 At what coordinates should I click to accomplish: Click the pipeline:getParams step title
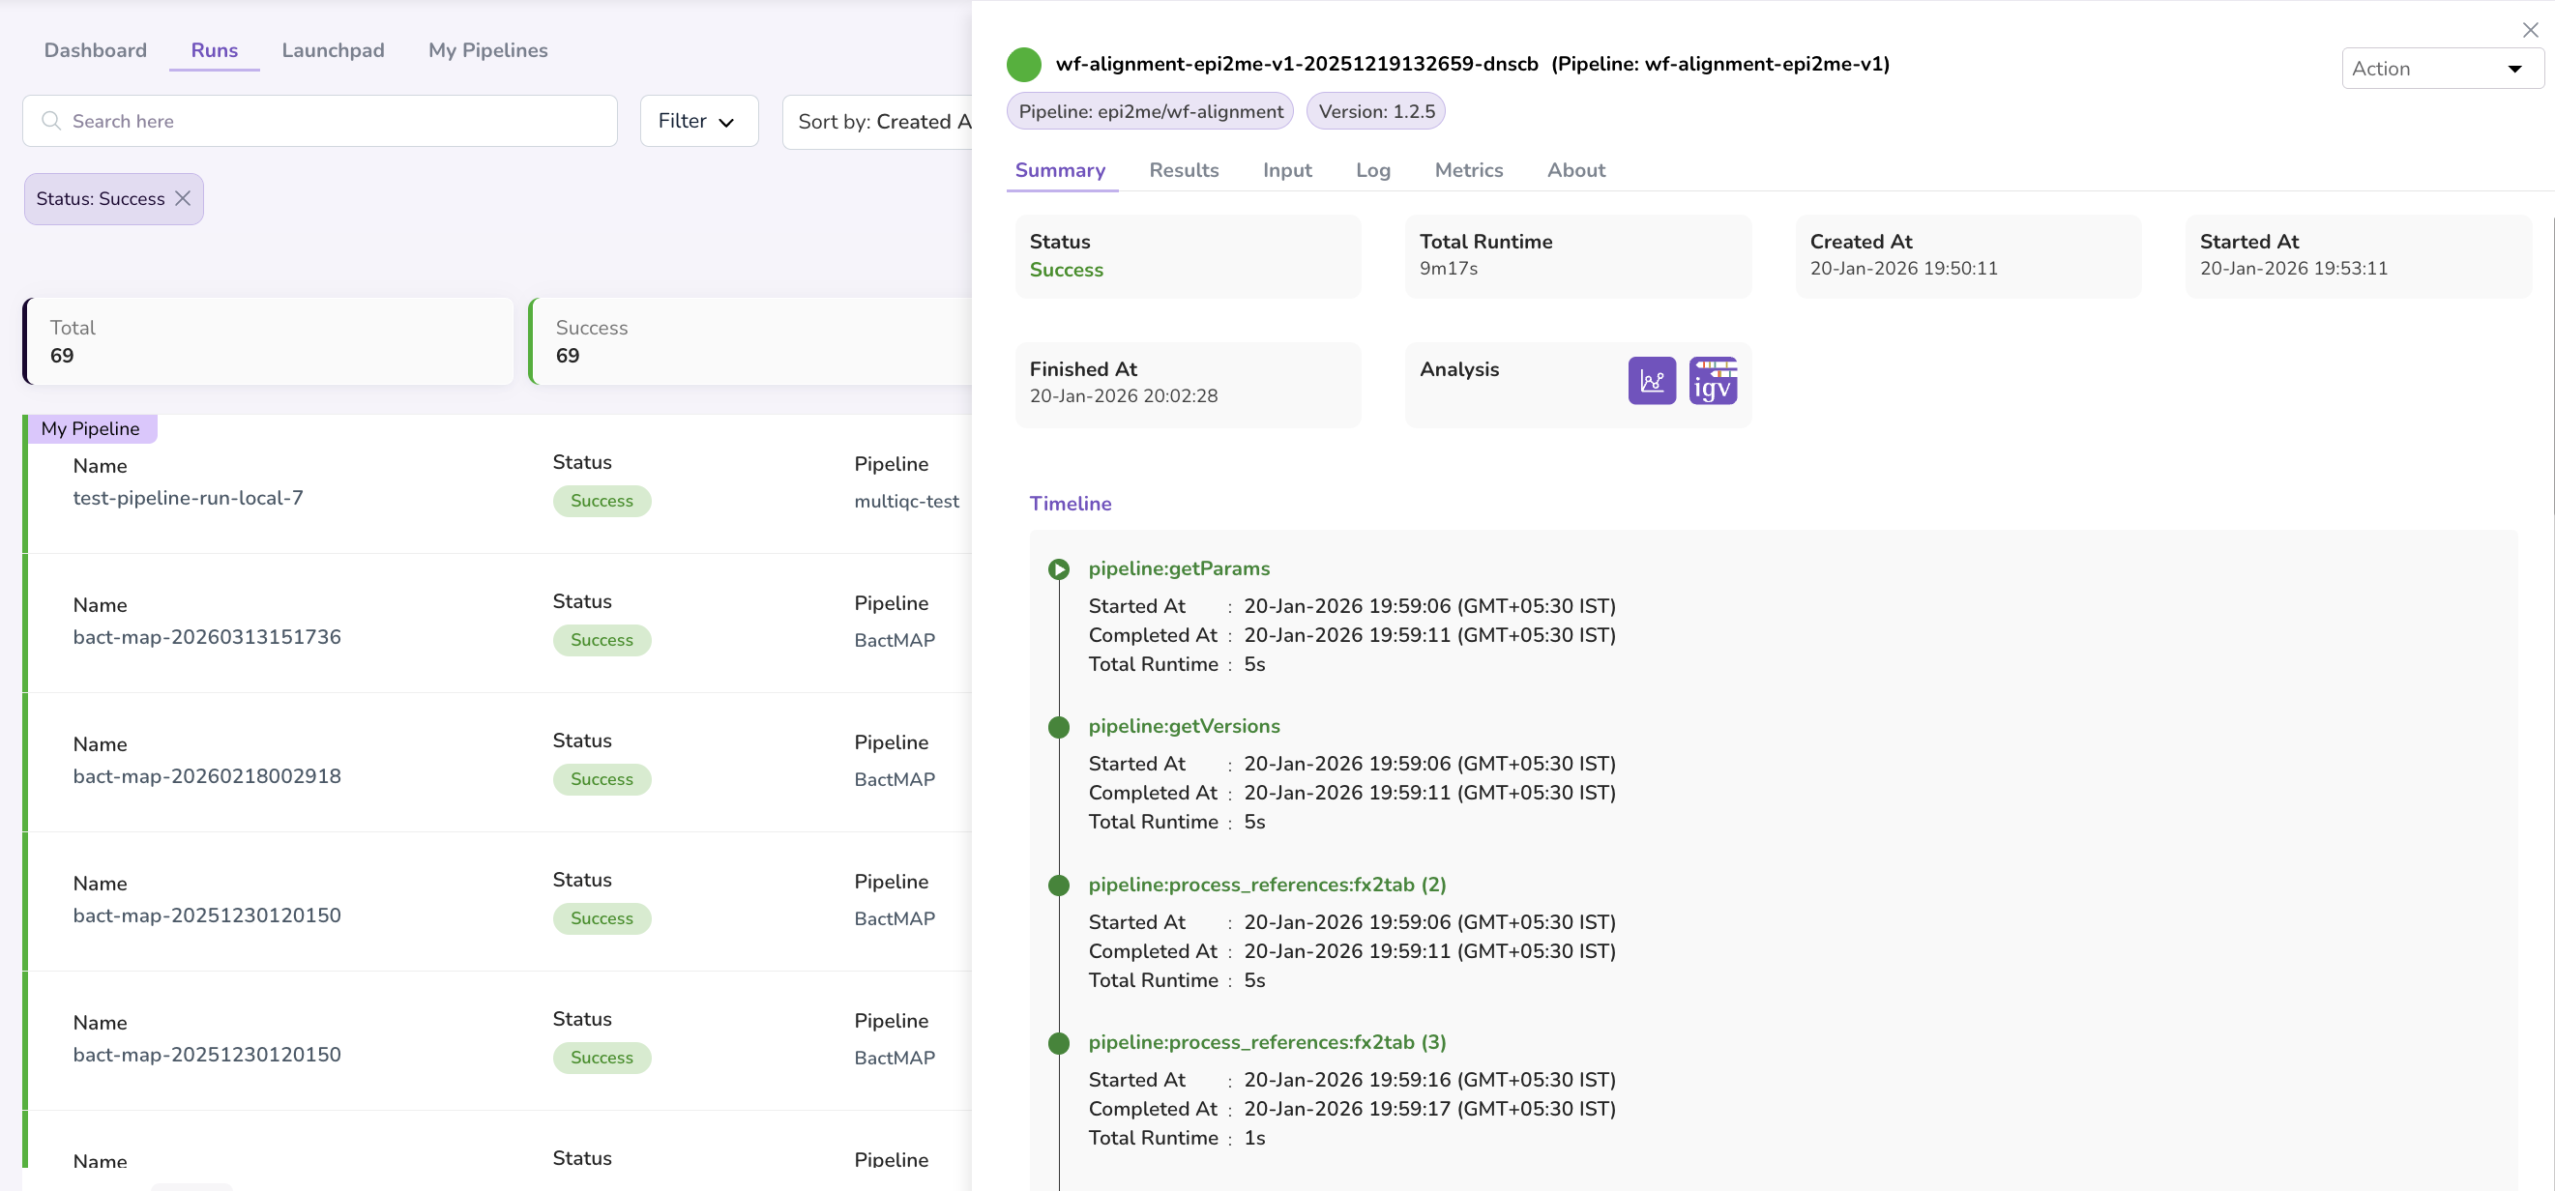point(1179,569)
